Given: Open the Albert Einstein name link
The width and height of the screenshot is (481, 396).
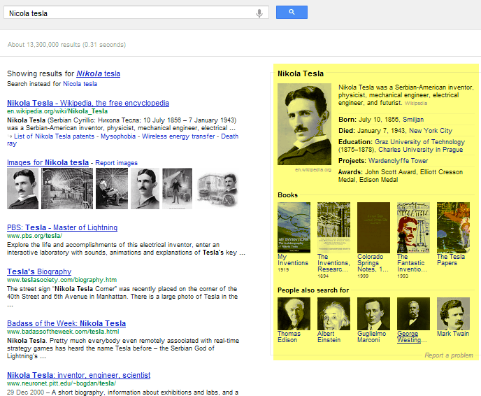Looking at the screenshot, I should coord(329,337).
